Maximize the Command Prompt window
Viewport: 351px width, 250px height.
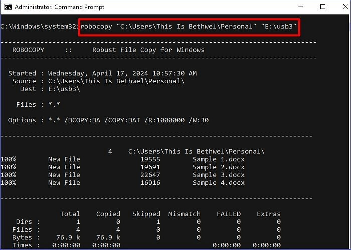click(323, 7)
